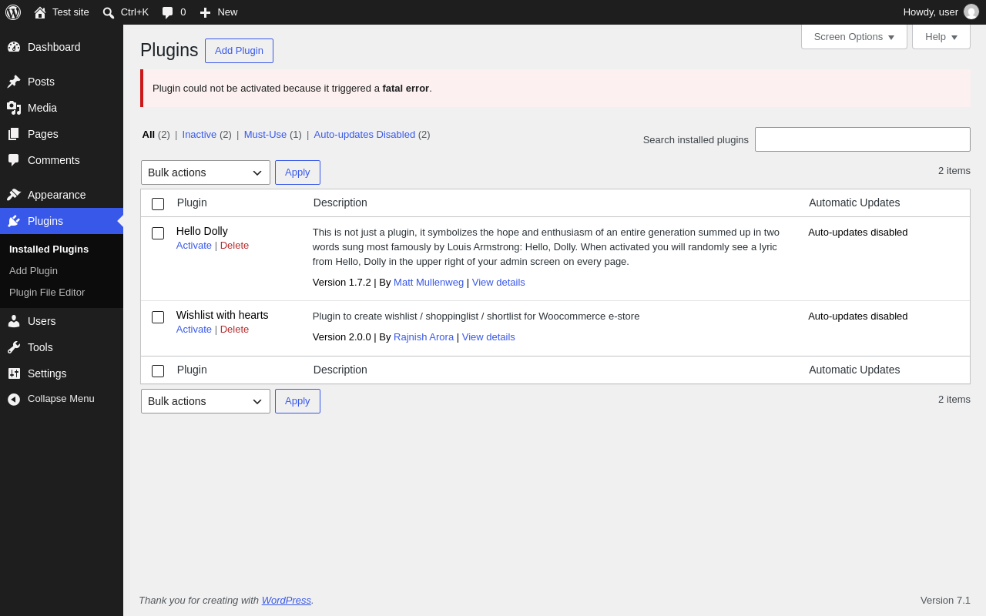Filter by Auto-updates Disabled plugins
Image resolution: width=986 pixels, height=616 pixels.
[x=364, y=135]
